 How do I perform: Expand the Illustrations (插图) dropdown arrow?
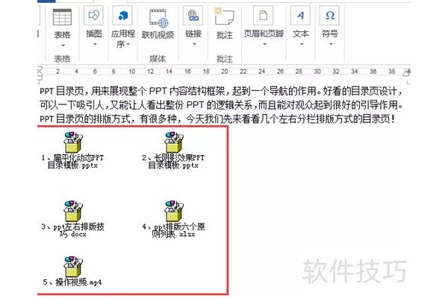pyautogui.click(x=95, y=44)
